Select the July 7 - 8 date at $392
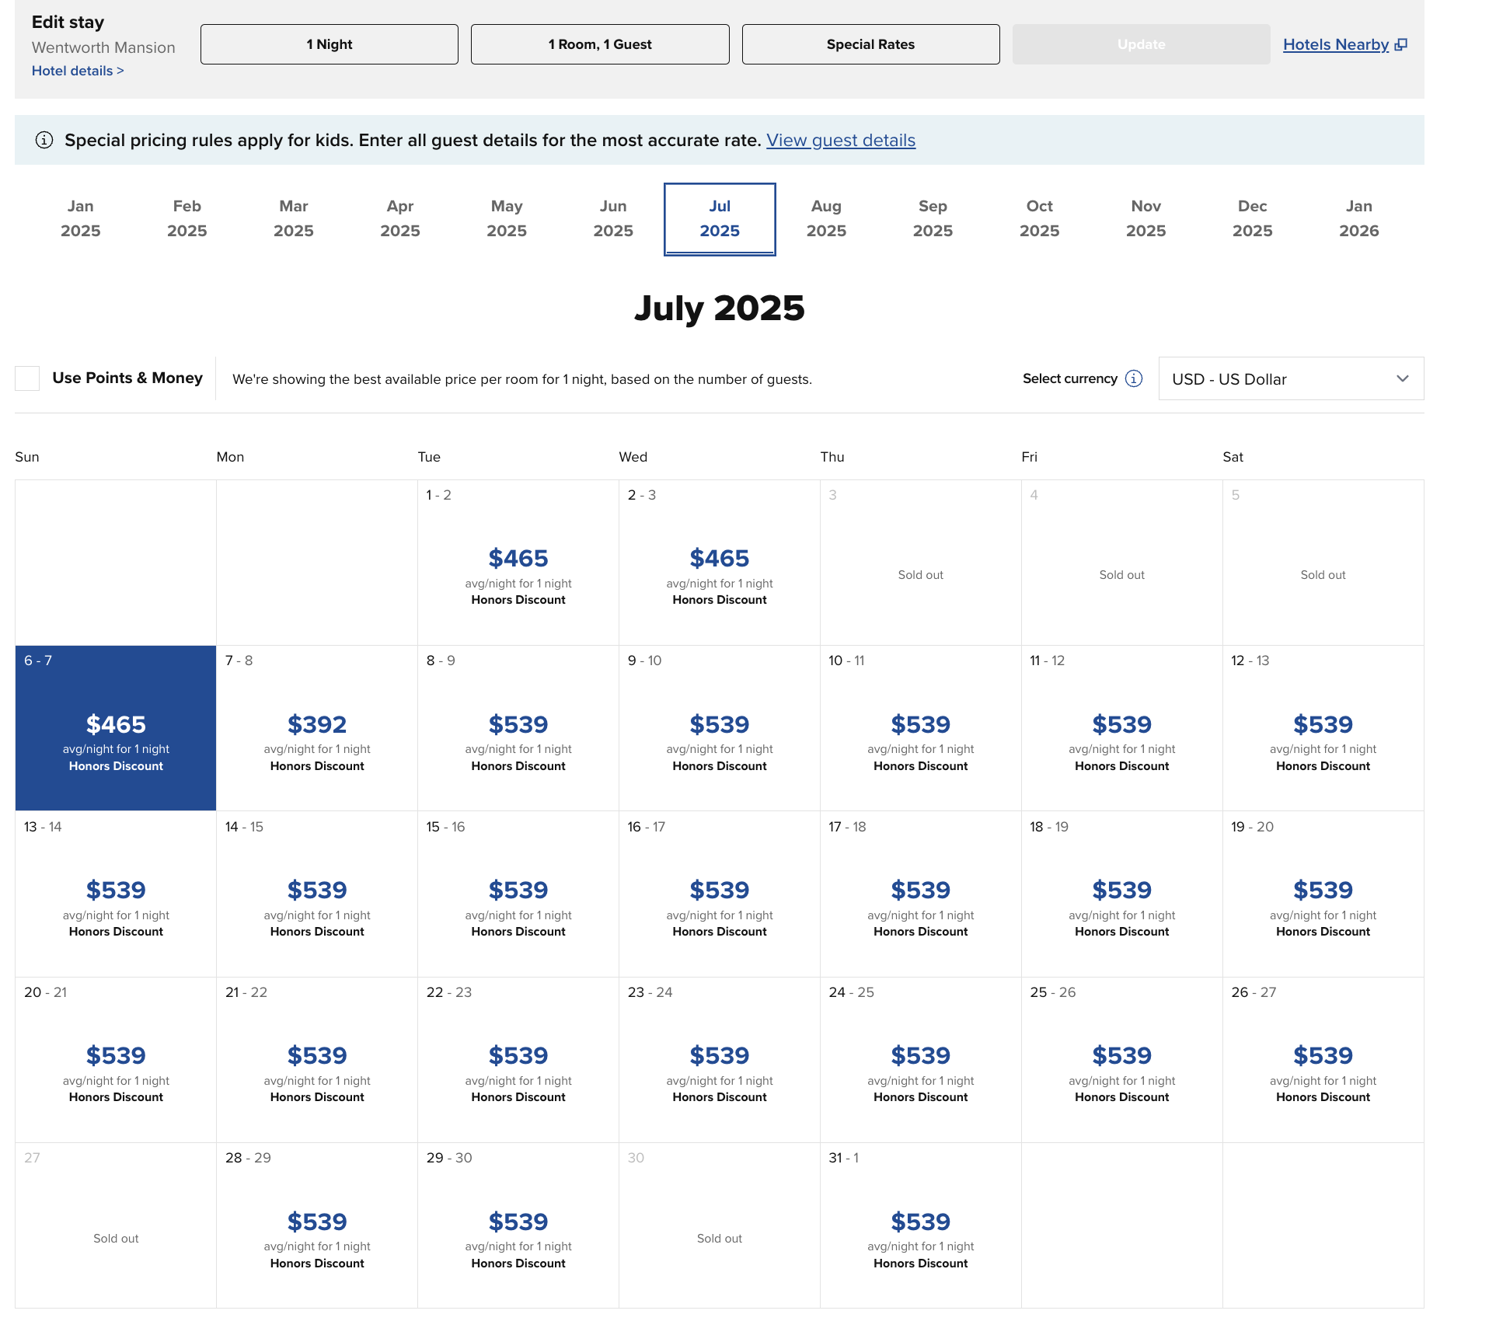This screenshot has width=1489, height=1321. tap(317, 728)
